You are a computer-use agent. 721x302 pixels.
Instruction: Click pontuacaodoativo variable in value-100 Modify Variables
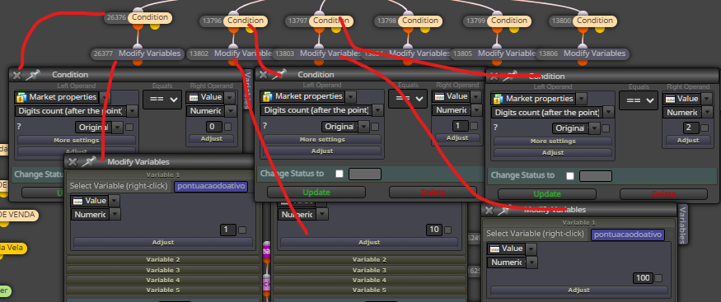(x=628, y=235)
